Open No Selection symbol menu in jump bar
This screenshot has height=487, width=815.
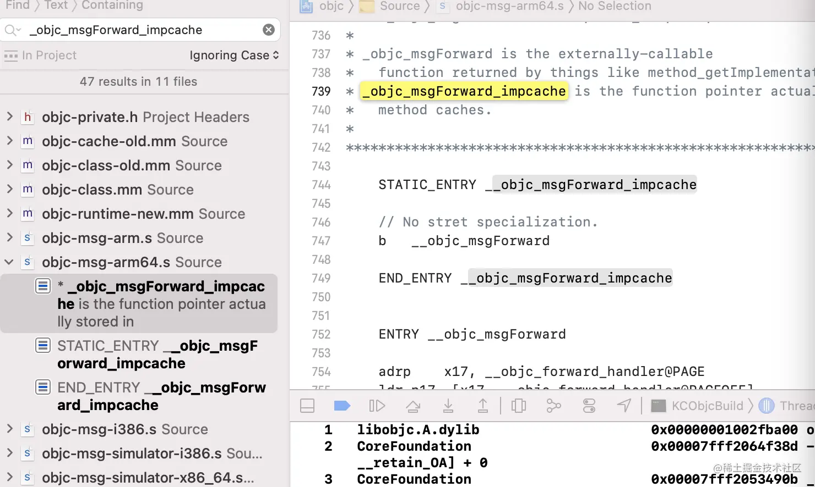pyautogui.click(x=615, y=6)
